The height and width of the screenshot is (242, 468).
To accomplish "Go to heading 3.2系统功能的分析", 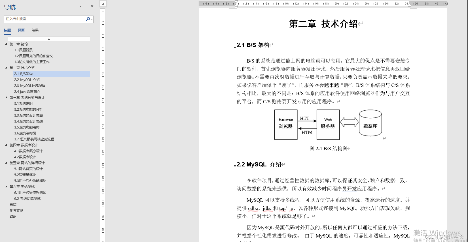I will point(29,110).
